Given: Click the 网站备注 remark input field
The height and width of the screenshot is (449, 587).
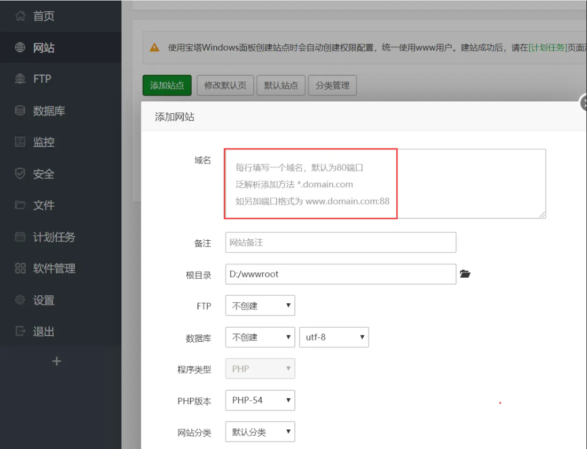Looking at the screenshot, I should click(341, 242).
